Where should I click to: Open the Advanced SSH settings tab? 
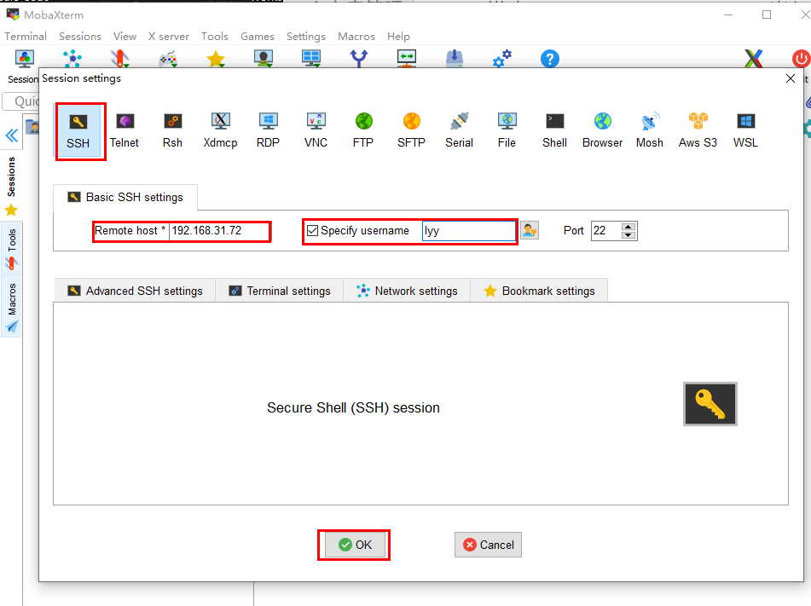135,291
